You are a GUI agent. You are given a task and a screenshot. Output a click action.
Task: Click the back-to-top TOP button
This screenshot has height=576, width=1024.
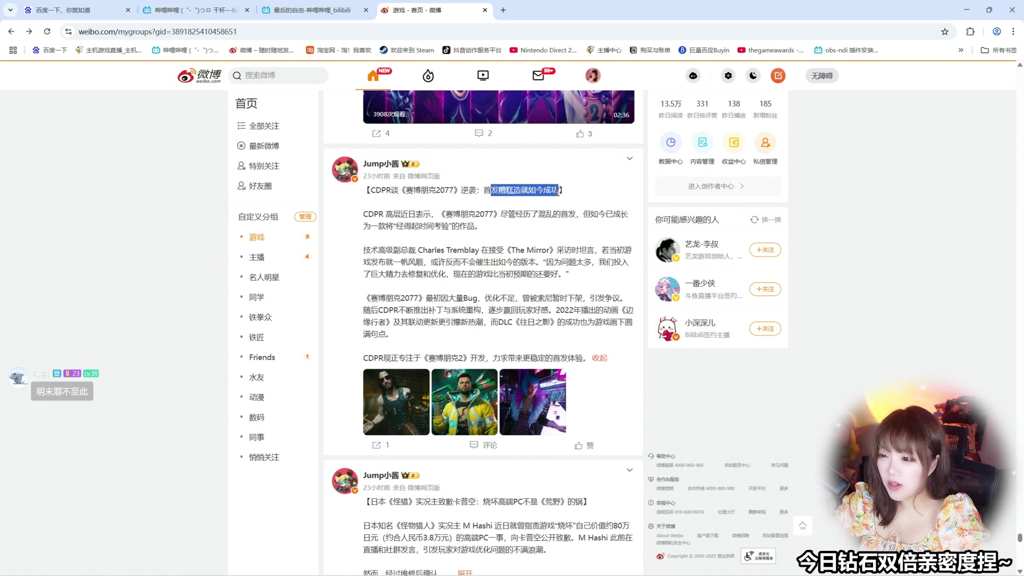(803, 526)
